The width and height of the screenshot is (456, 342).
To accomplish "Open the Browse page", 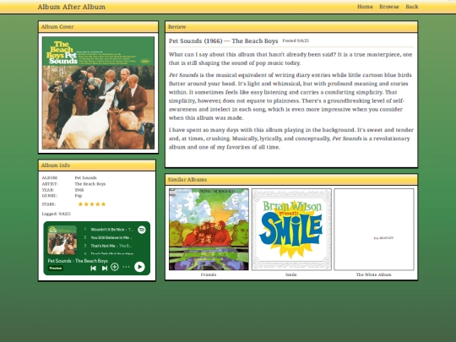I will (x=389, y=7).
